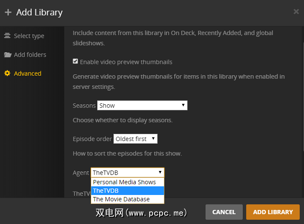Click the Agent combo box
The image size is (304, 224).
(x=127, y=172)
